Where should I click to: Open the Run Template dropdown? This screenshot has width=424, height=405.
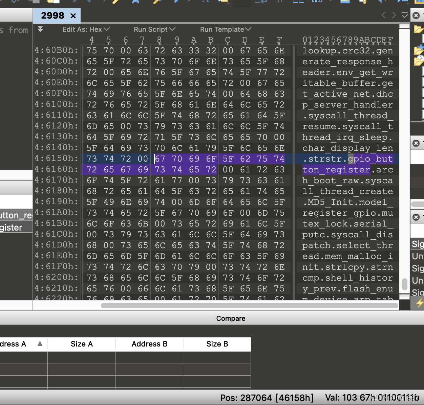pos(226,29)
